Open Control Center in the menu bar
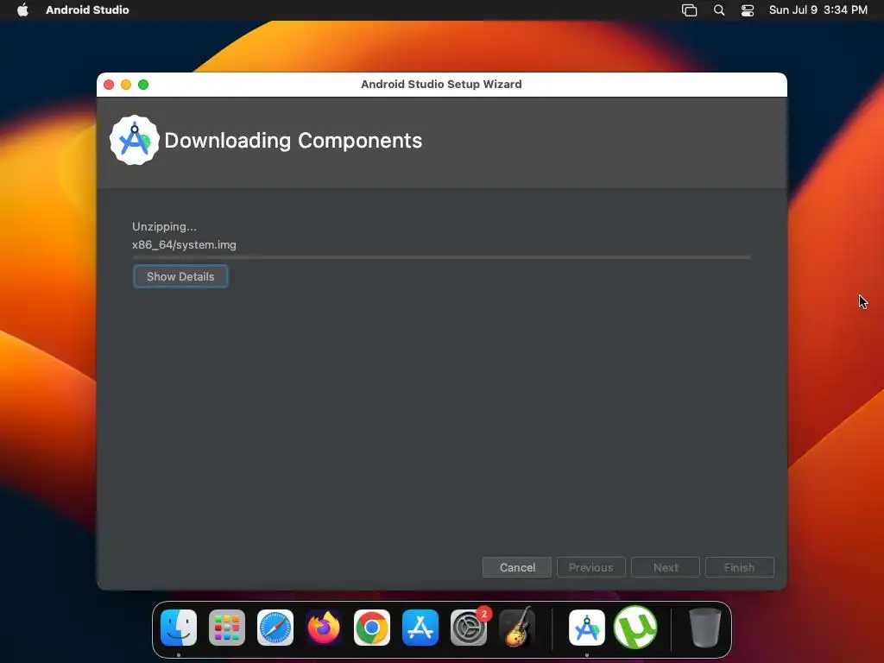Screen dimensions: 884x663 [748, 10]
